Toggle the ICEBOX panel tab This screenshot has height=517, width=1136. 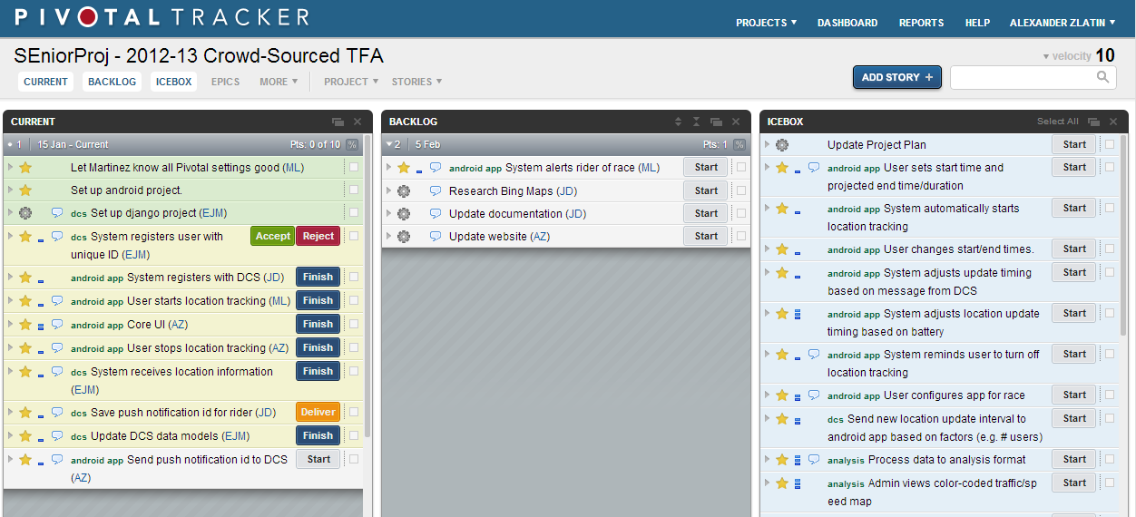tap(173, 82)
